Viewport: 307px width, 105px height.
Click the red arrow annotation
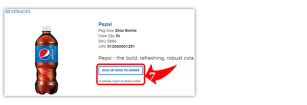click(x=162, y=74)
